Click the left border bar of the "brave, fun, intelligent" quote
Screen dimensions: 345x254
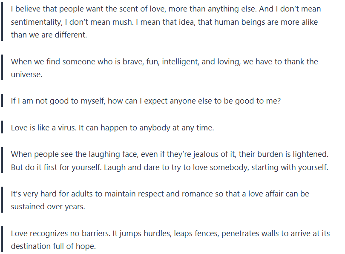tap(2, 68)
